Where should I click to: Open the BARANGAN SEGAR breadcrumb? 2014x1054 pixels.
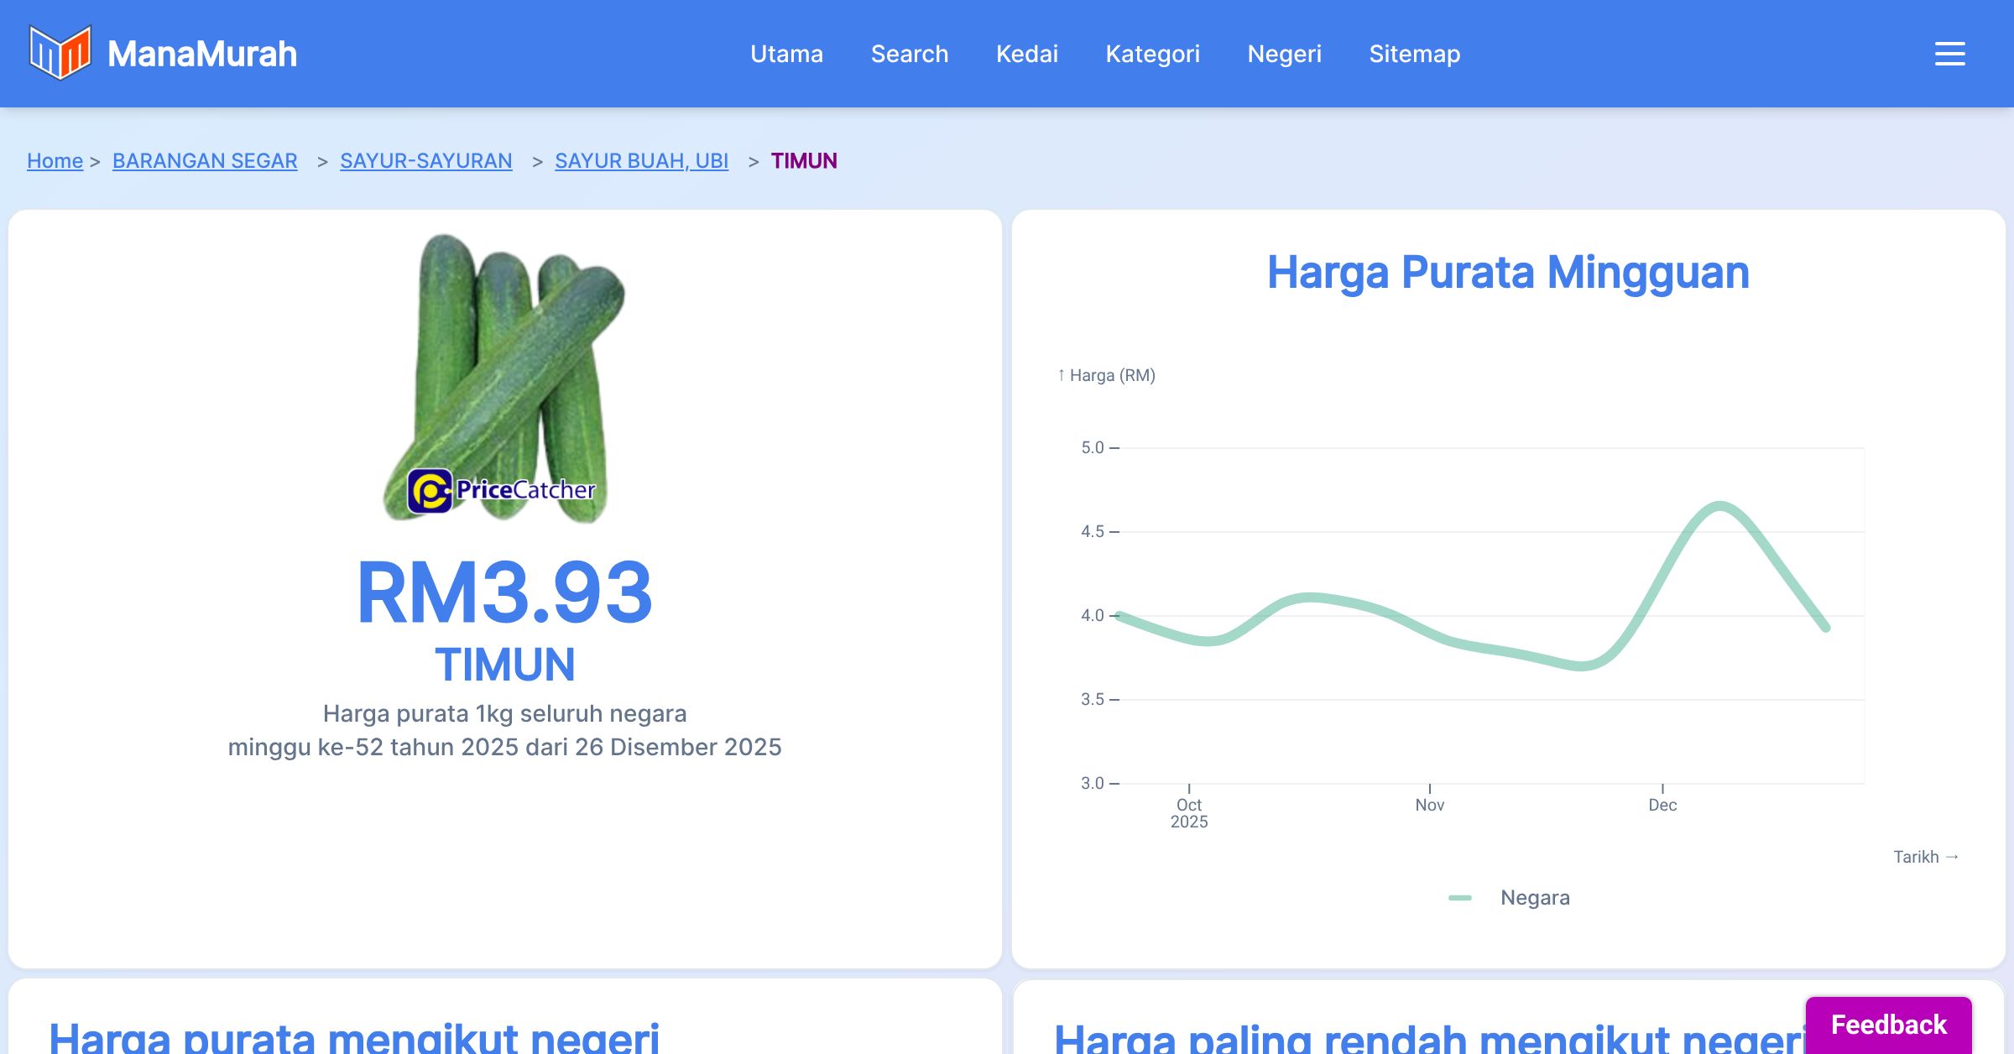click(x=204, y=160)
